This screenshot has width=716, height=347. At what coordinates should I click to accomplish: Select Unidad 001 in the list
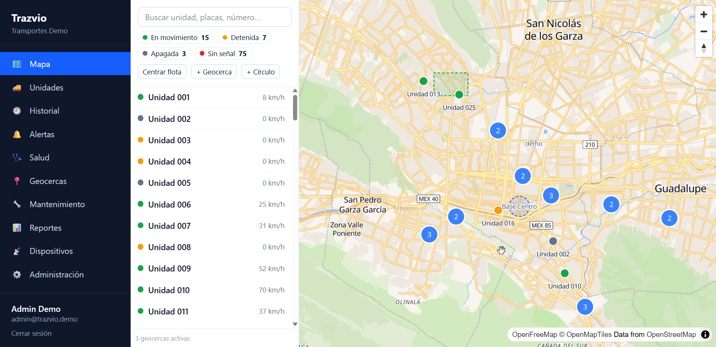[211, 97]
